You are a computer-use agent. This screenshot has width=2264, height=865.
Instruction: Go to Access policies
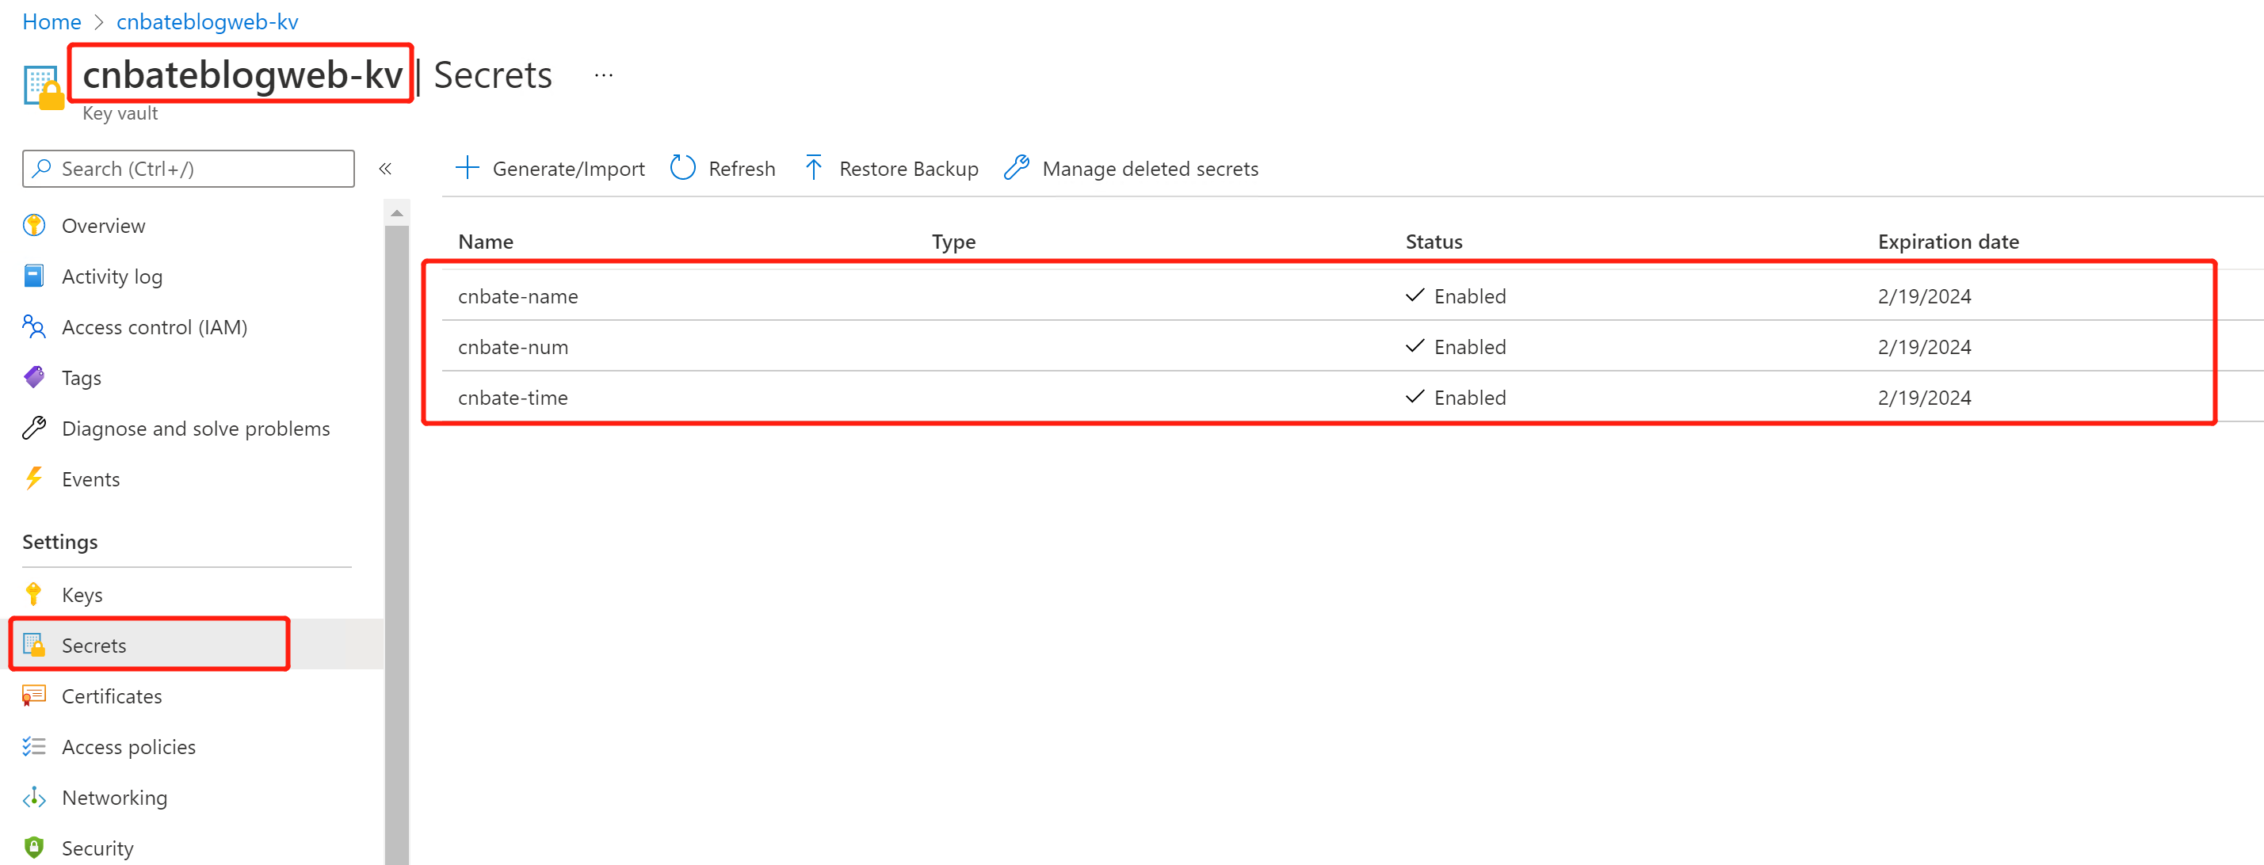pyautogui.click(x=129, y=747)
